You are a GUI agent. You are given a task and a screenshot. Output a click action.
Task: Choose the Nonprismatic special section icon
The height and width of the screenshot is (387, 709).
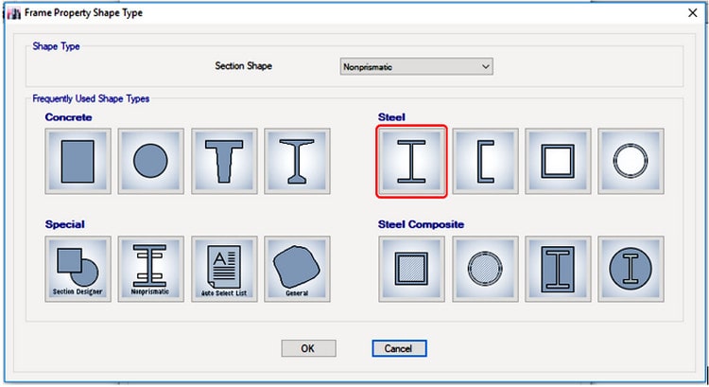151,269
